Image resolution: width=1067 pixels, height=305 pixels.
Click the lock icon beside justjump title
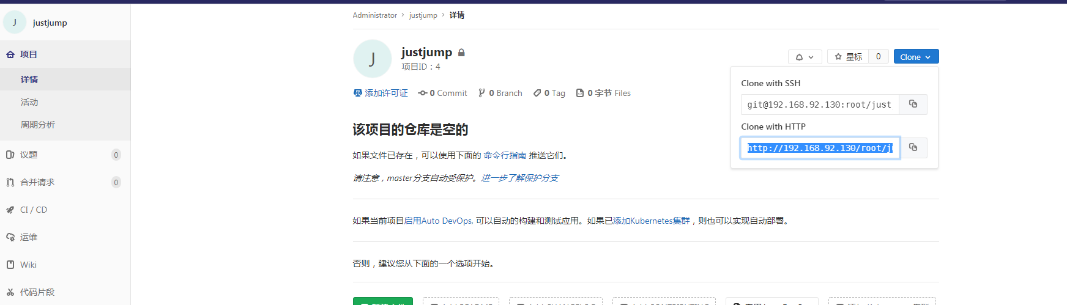click(461, 53)
